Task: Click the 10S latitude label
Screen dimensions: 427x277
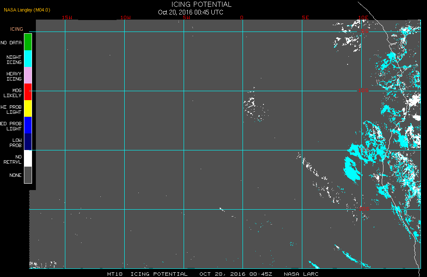Action: [x=363, y=90]
